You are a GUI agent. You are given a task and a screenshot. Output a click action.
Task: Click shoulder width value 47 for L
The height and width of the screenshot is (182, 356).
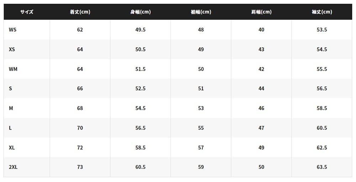(261, 128)
